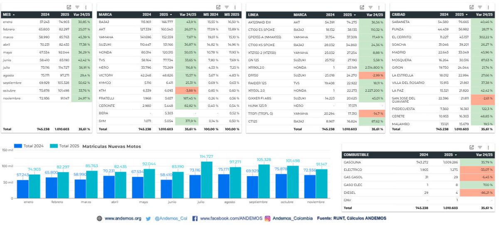The height and width of the screenshot is (225, 499).
Task: Click SABANETA in CIUDAD table
Action: click(400, 22)
